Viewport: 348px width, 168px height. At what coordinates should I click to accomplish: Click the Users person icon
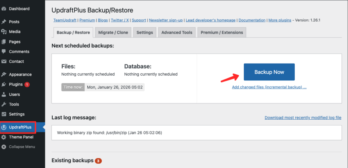(4, 95)
